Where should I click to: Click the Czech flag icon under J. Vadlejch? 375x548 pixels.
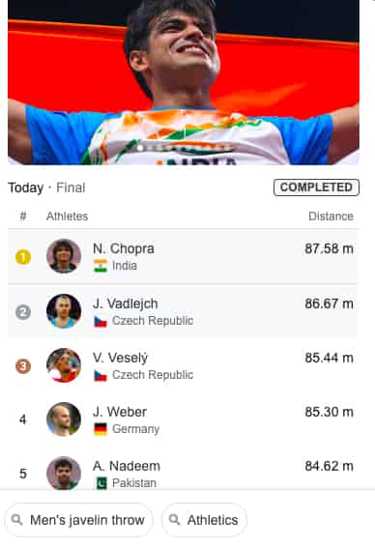coord(101,321)
